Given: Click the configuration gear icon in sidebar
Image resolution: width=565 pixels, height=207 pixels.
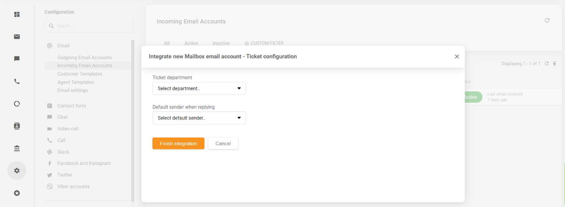Looking at the screenshot, I should point(17,171).
